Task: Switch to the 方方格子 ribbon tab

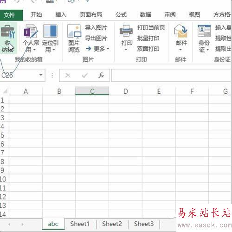Action: point(222,15)
